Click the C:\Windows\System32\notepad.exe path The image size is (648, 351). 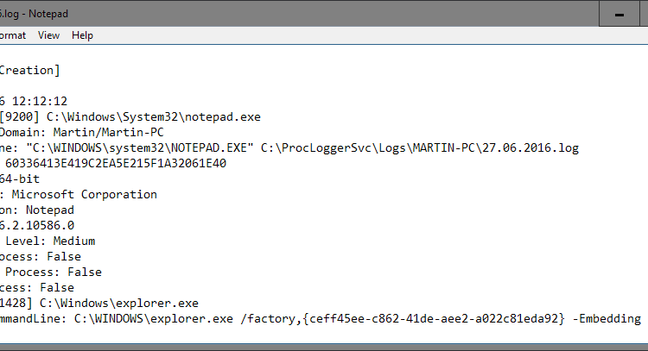click(x=153, y=116)
